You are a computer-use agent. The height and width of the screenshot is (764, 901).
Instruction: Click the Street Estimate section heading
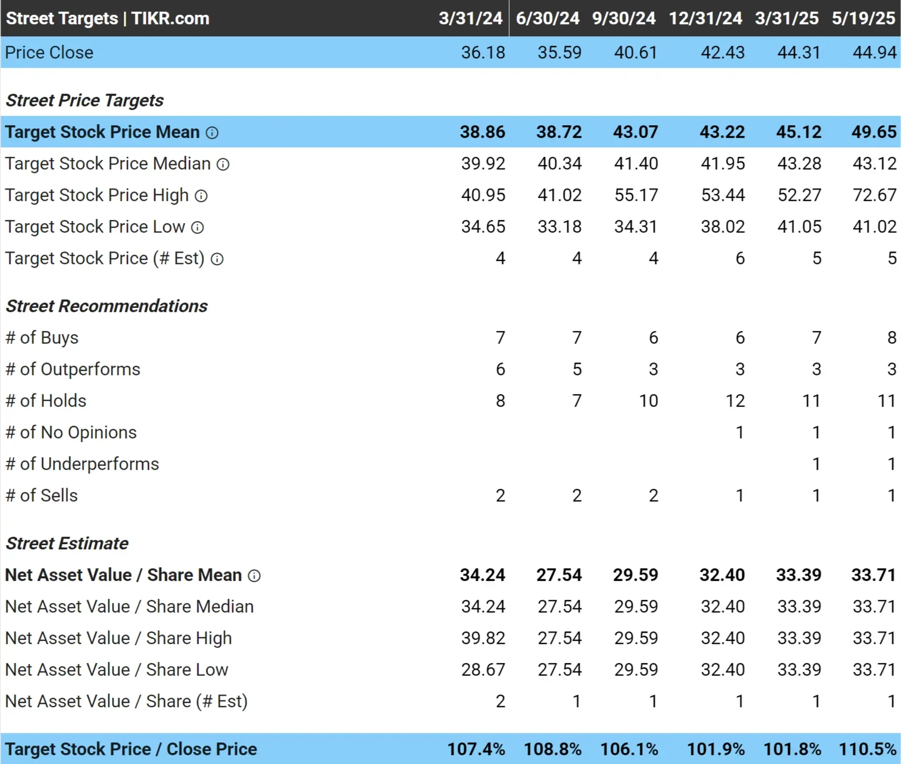67,543
